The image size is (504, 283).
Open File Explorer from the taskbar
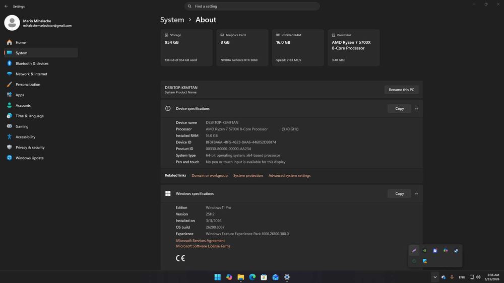click(241, 277)
